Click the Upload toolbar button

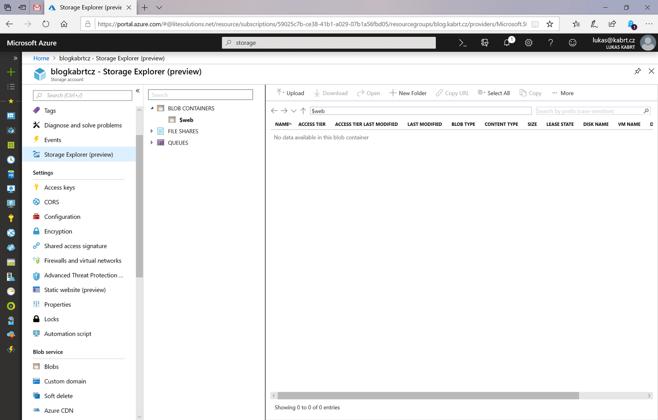290,93
